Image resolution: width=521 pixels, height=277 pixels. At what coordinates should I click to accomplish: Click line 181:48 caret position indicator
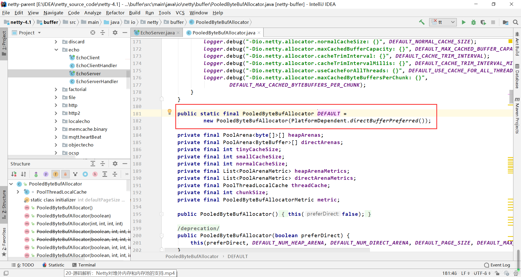pos(450,273)
